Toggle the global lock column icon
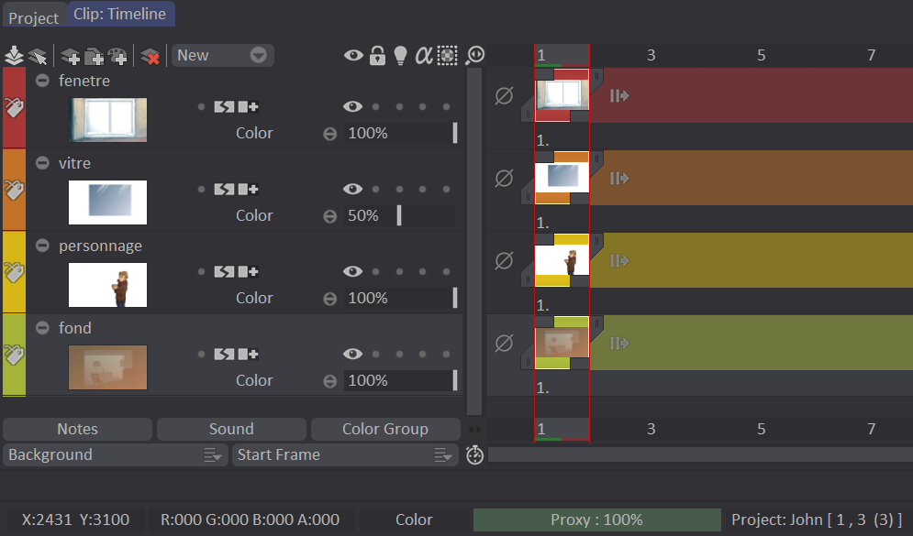 (377, 55)
